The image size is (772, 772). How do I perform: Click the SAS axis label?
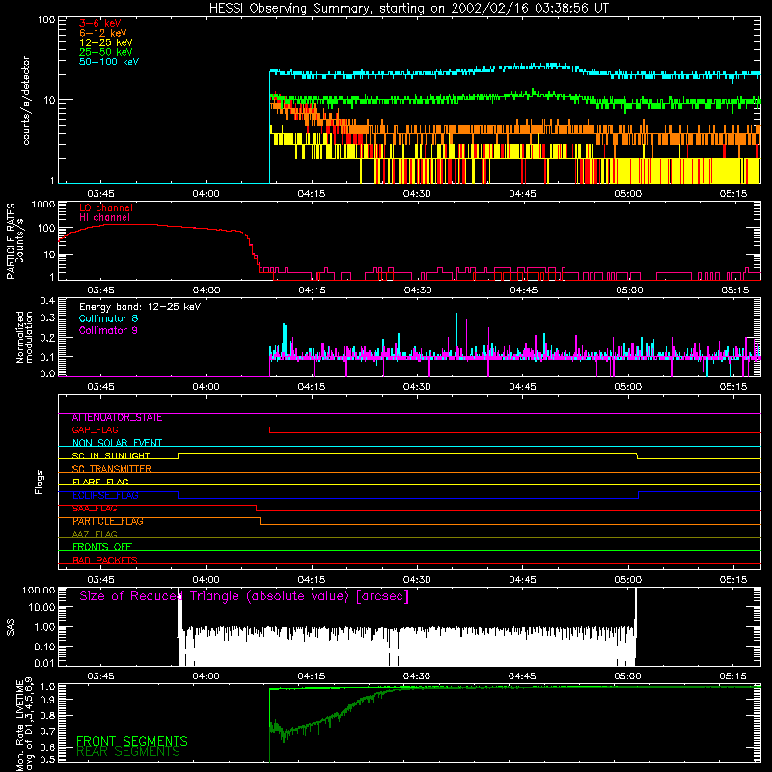point(11,627)
